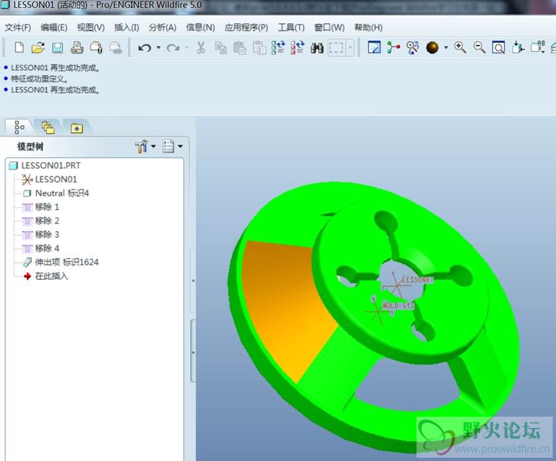556x461 pixels.
Task: Select 移除 1 feature
Action: point(47,207)
